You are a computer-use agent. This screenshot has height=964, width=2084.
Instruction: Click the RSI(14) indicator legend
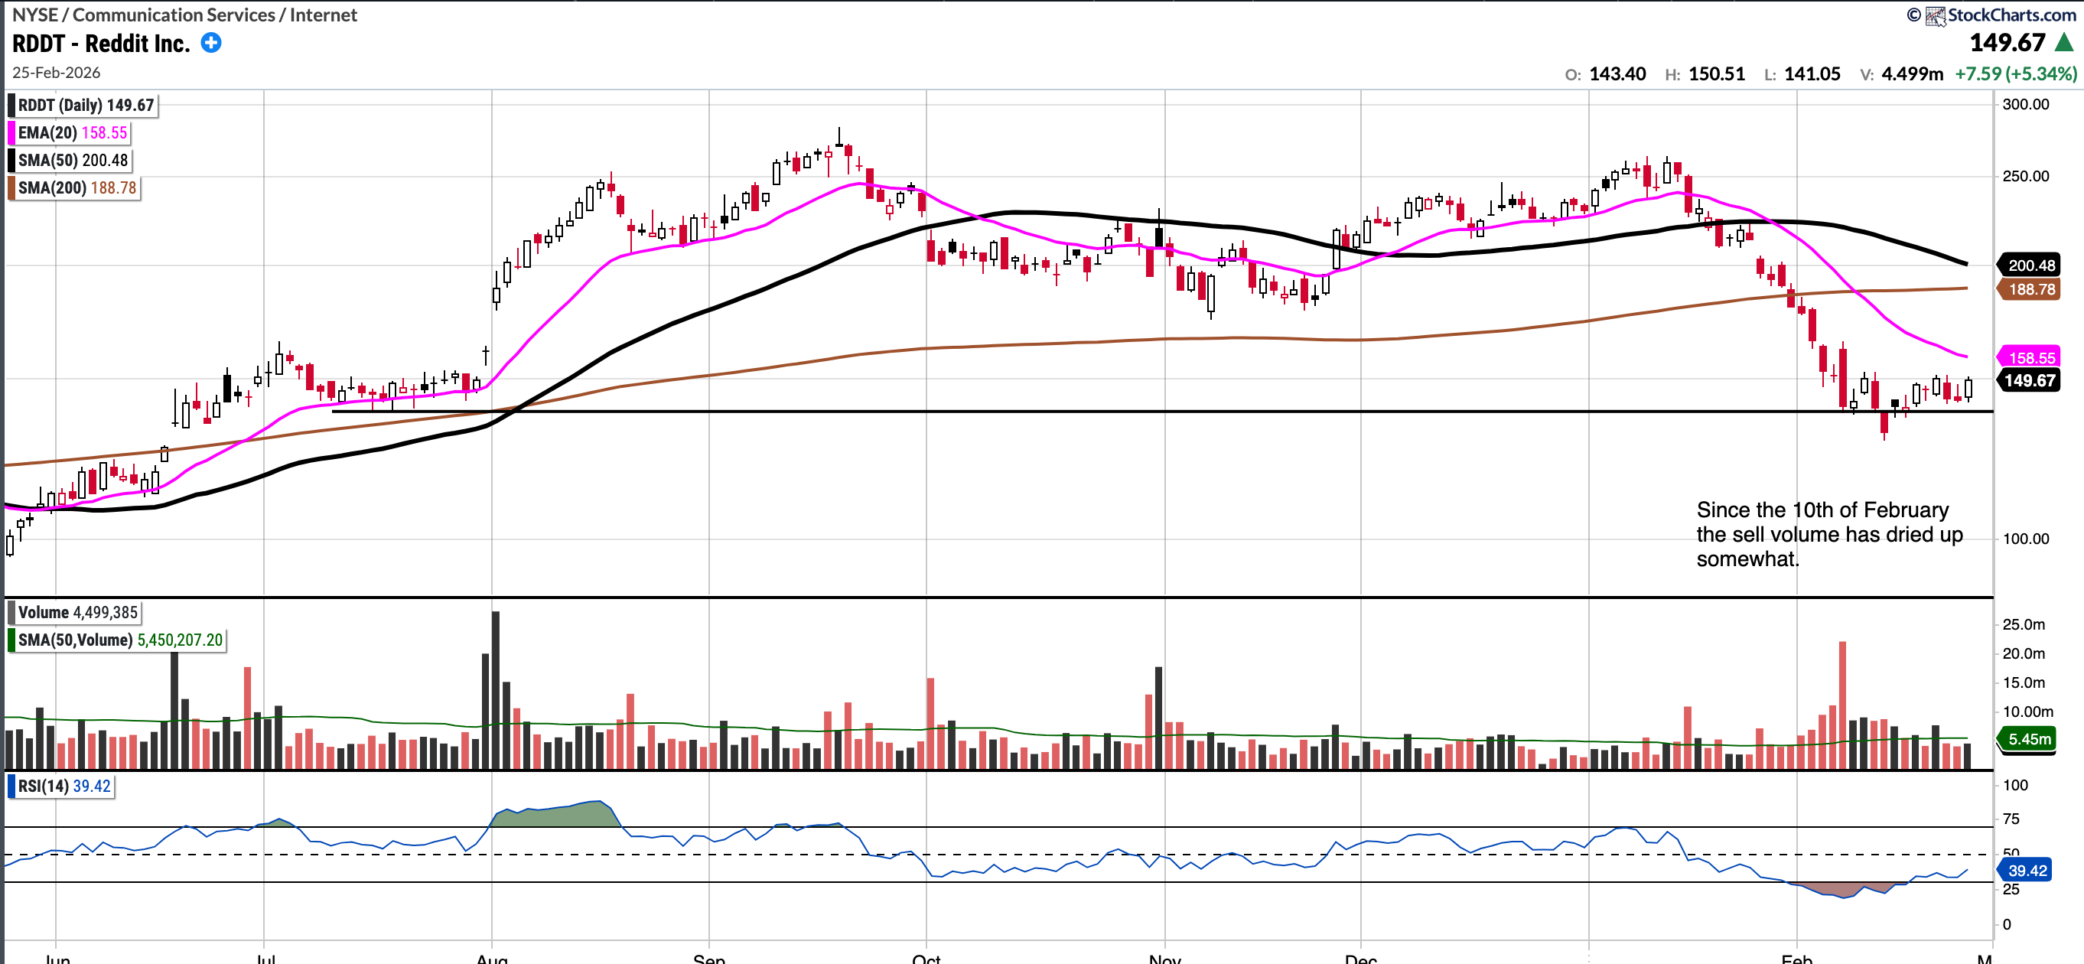pos(44,786)
